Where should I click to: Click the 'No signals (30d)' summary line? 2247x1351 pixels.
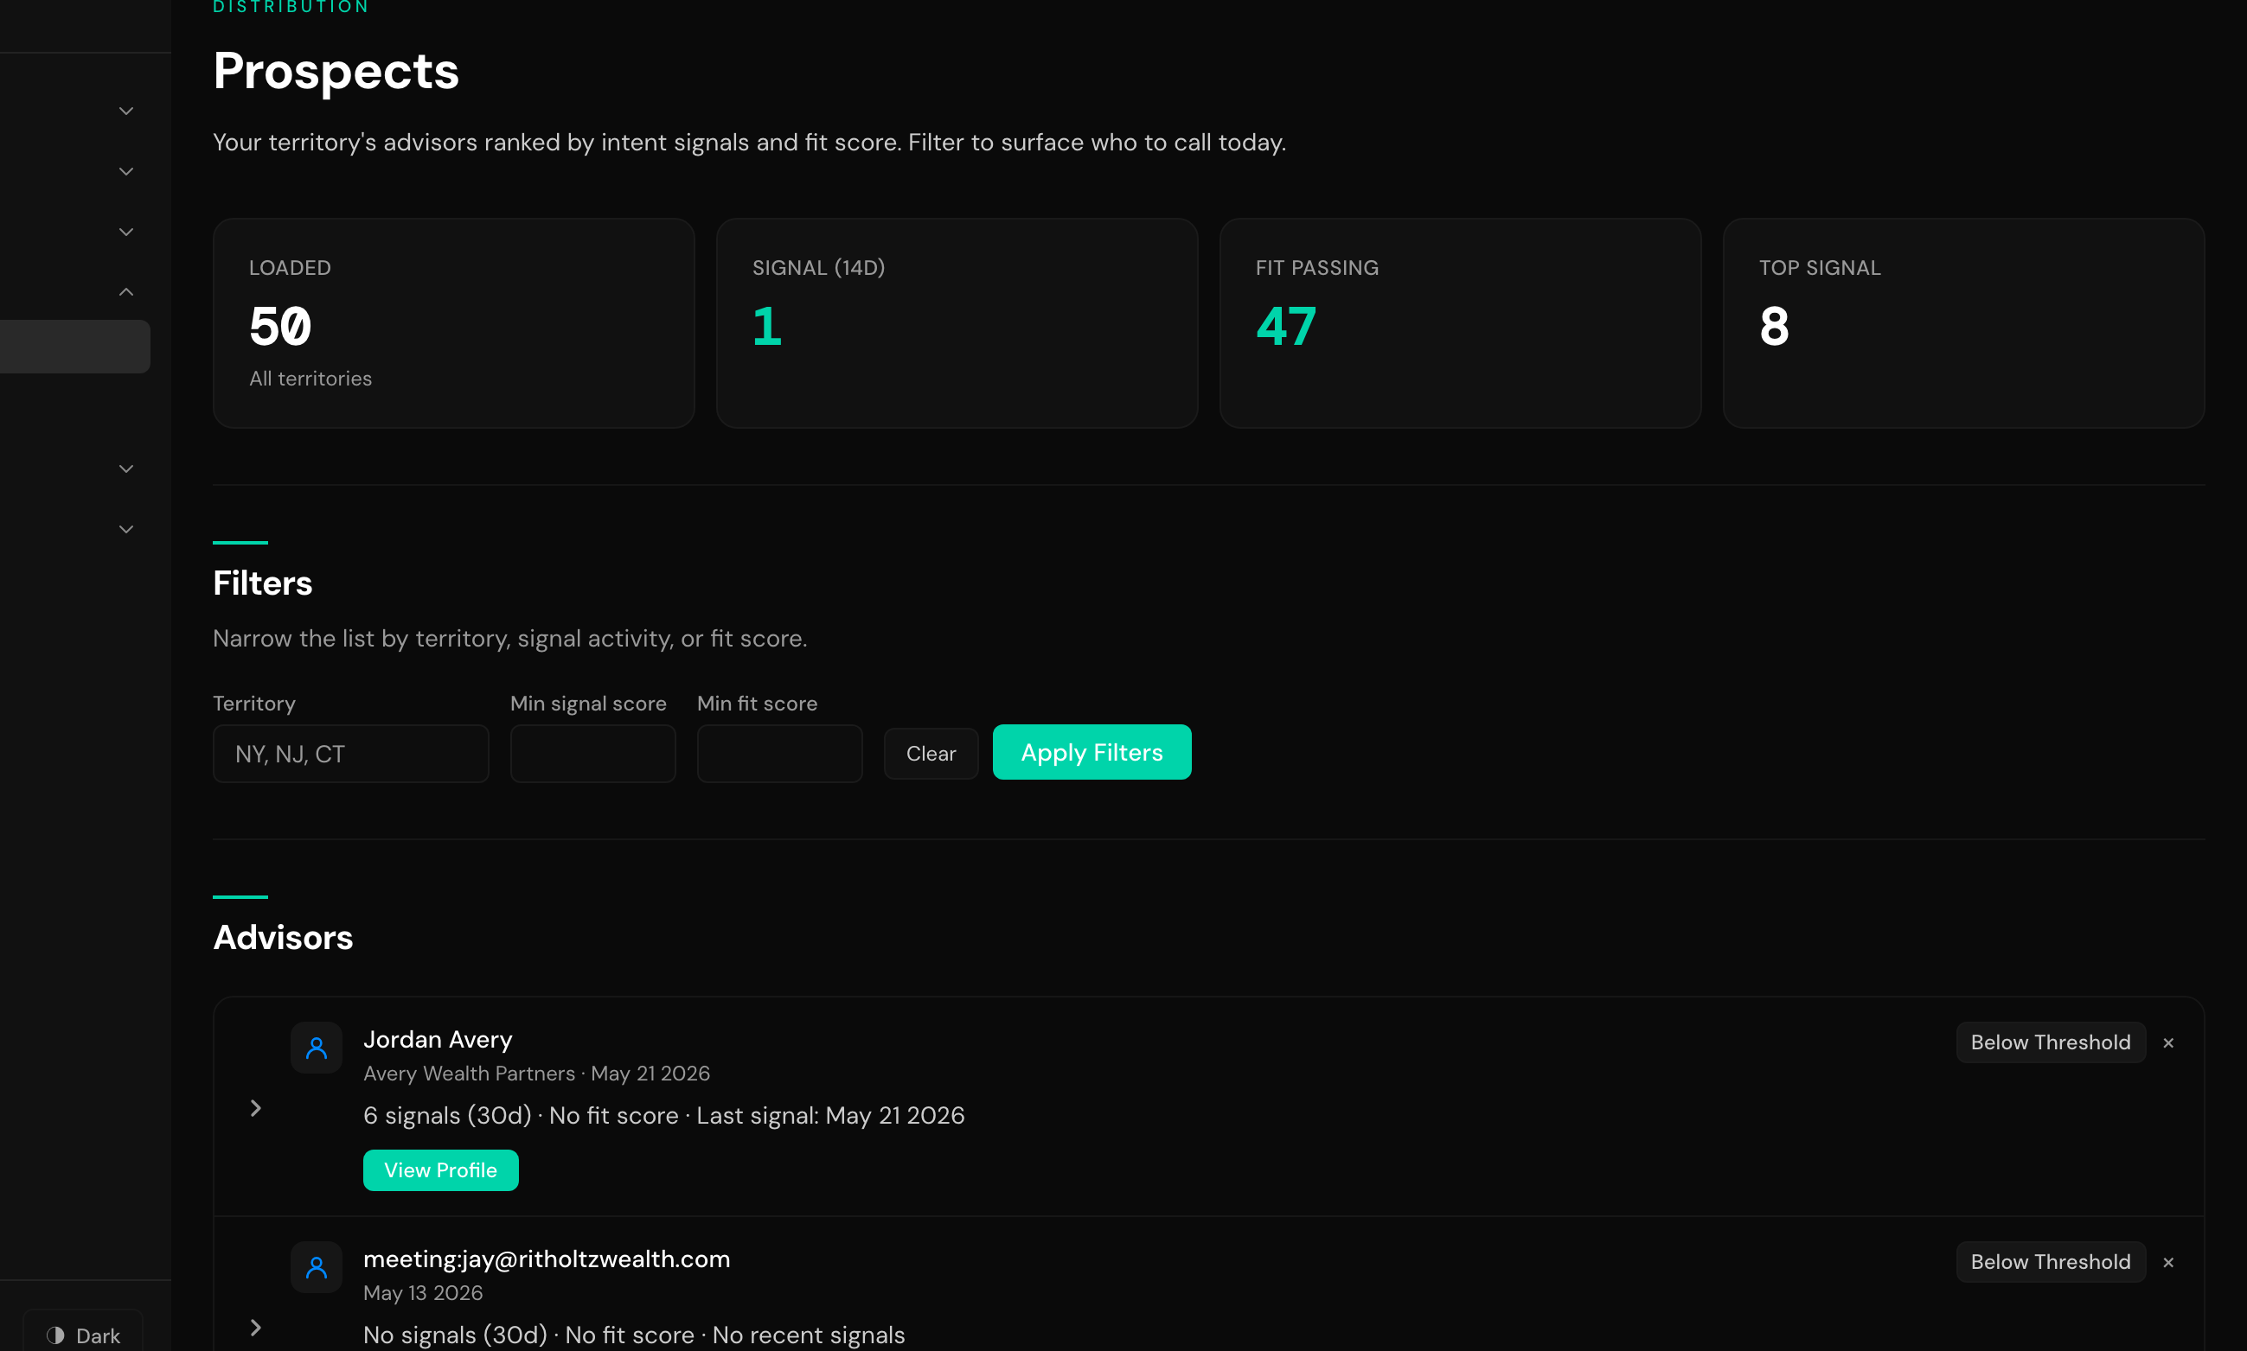(x=634, y=1335)
